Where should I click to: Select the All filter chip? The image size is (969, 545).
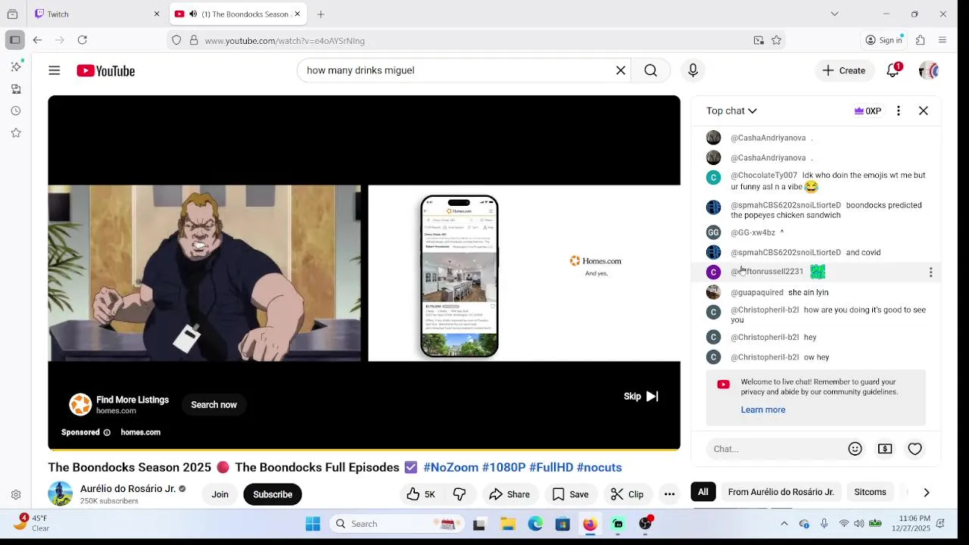[x=703, y=492]
